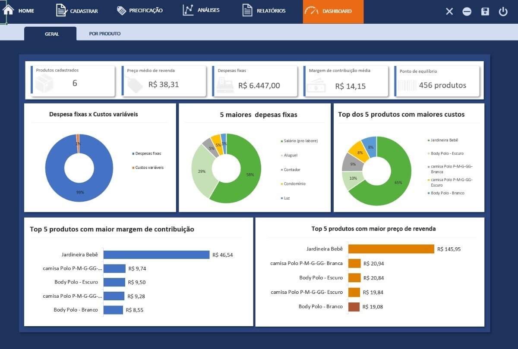Select the Produtos cadastrados card

coord(73,81)
